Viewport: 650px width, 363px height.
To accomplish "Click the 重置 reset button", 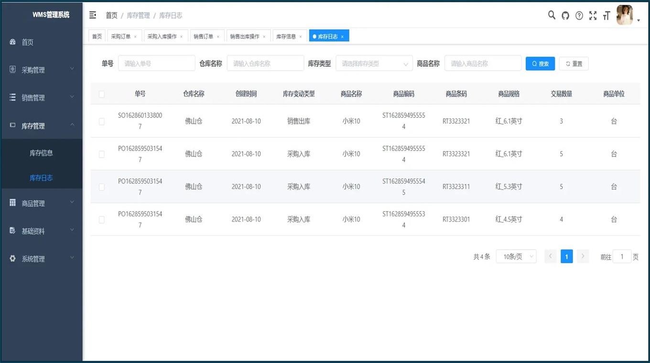I will (574, 64).
